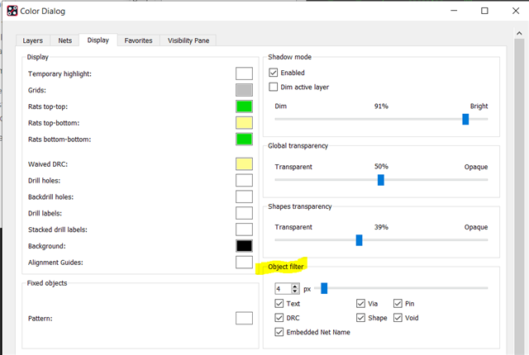Increase the object filter px spinner value
The image size is (529, 355).
click(x=295, y=286)
